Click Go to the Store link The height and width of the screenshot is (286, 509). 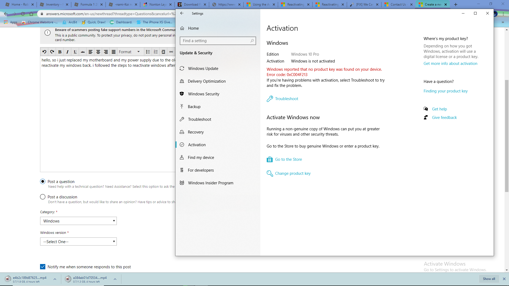(x=288, y=159)
